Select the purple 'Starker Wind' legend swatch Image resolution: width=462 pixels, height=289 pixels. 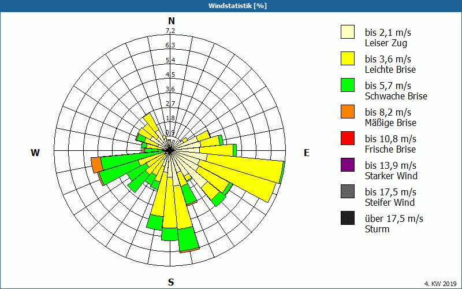[348, 165]
